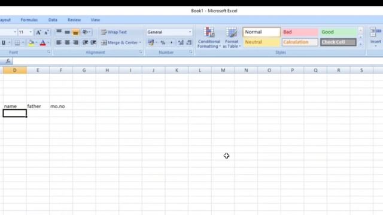Select column M header

click(223, 70)
